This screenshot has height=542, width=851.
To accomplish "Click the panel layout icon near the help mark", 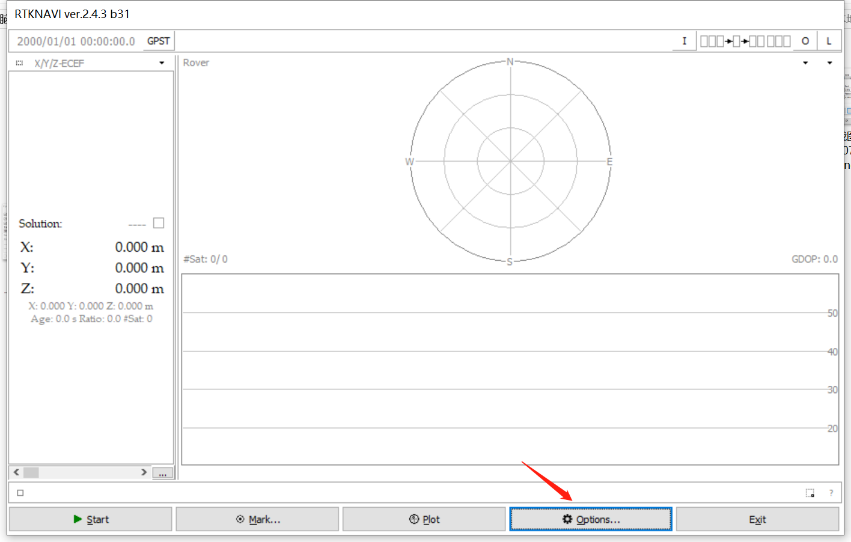I will (x=810, y=493).
